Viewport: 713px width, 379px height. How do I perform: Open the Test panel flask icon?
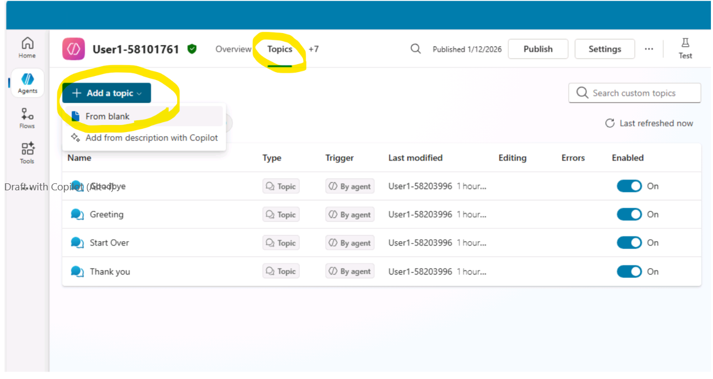point(685,48)
